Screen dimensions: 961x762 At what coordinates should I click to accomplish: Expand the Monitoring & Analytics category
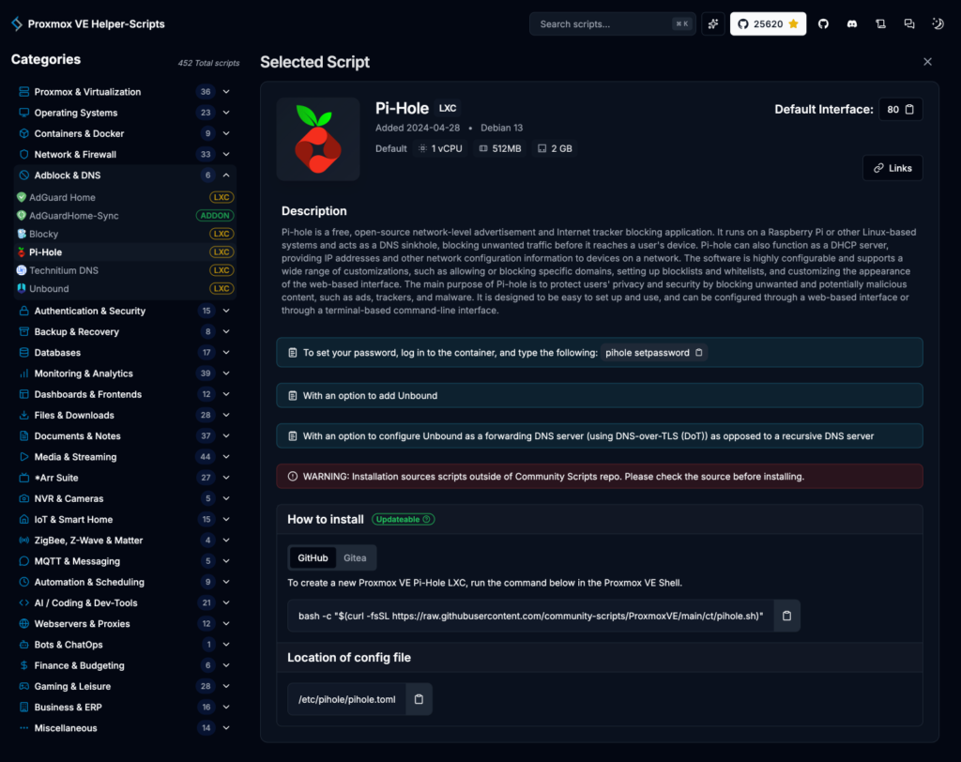226,373
